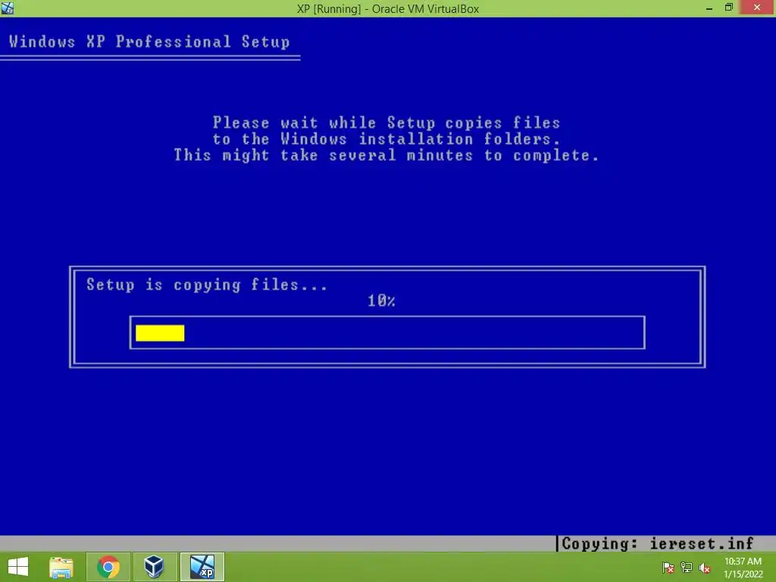The image size is (776, 582).
Task: Click the muted volume tray icon
Action: [705, 568]
